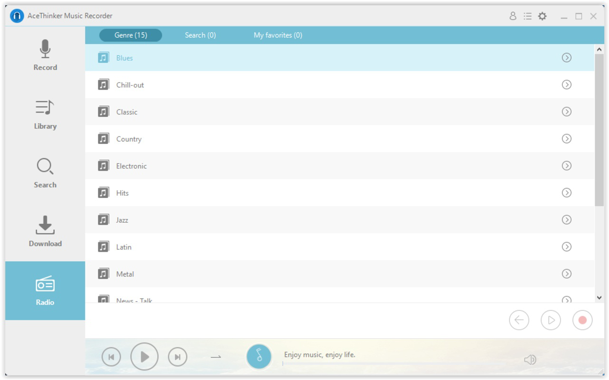
Task: Click the music note icon next to Latin
Action: pyautogui.click(x=104, y=247)
